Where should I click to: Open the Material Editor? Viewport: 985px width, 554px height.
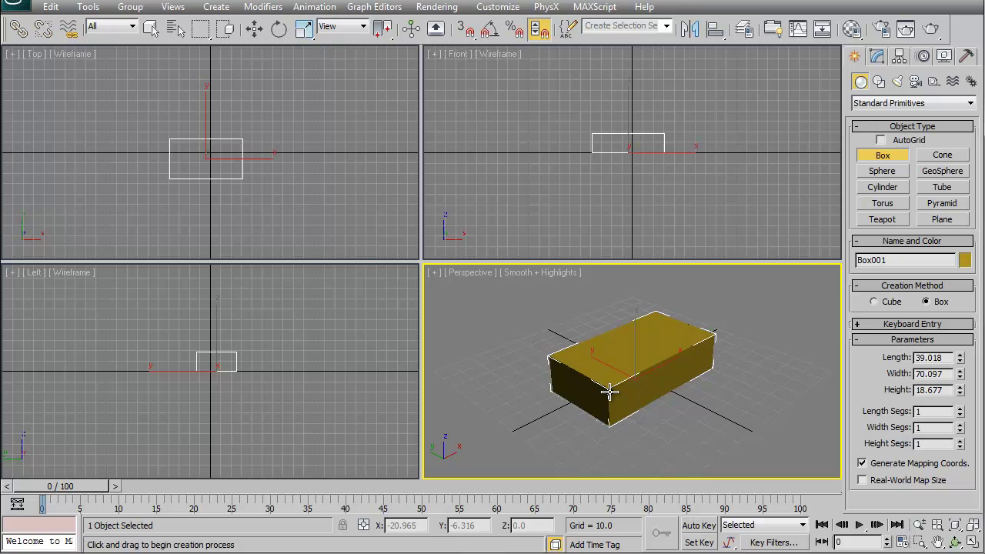pyautogui.click(x=853, y=29)
